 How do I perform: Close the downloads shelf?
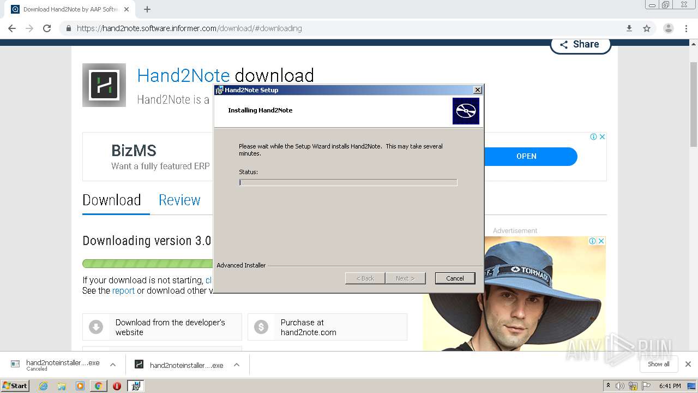688,364
